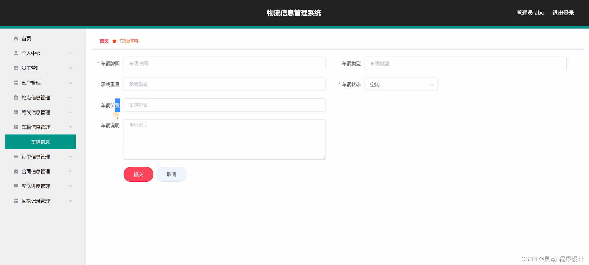This screenshot has height=265, width=589.
Task: Click the 车辆位置 field label
Action: [110, 105]
